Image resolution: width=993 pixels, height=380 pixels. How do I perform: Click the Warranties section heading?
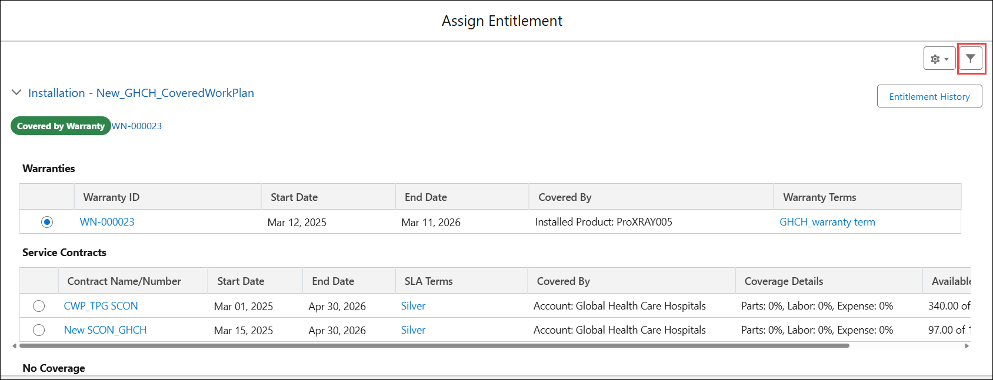49,169
